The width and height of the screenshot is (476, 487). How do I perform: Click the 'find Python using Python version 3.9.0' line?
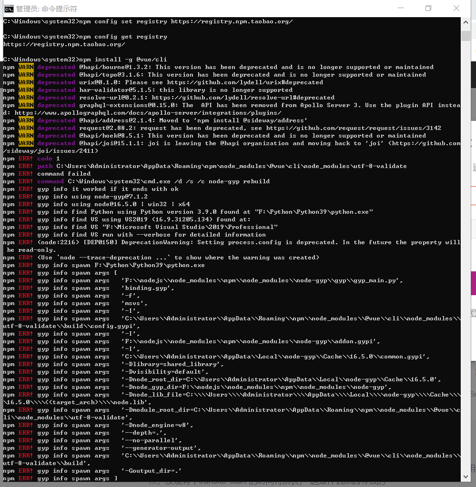coord(188,212)
